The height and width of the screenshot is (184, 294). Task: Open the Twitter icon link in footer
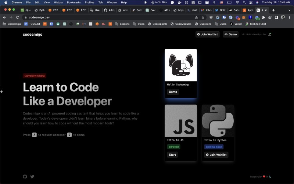coord(32,177)
